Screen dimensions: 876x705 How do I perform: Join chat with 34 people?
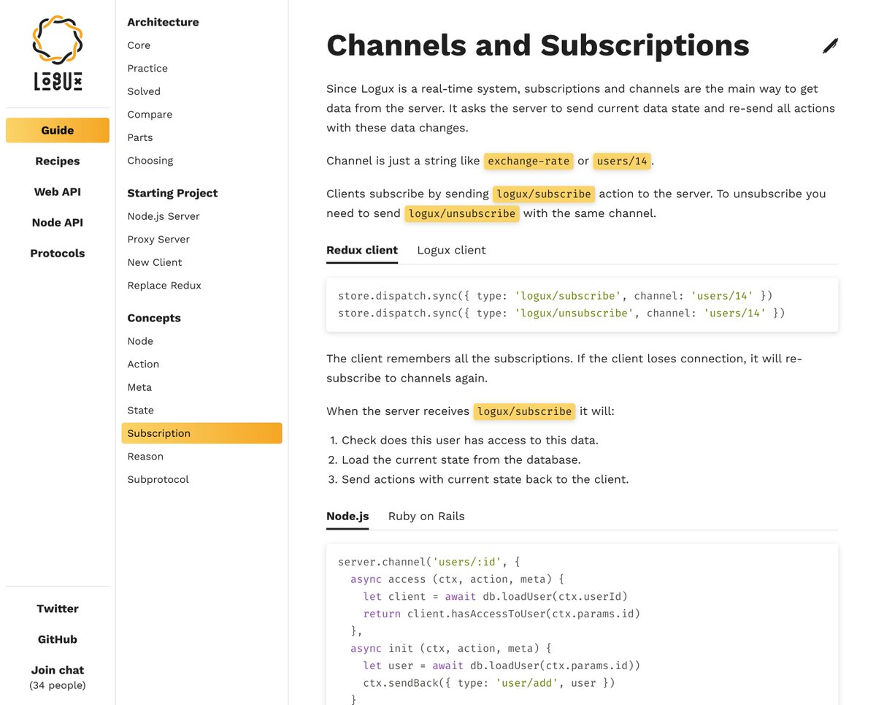[x=58, y=677]
